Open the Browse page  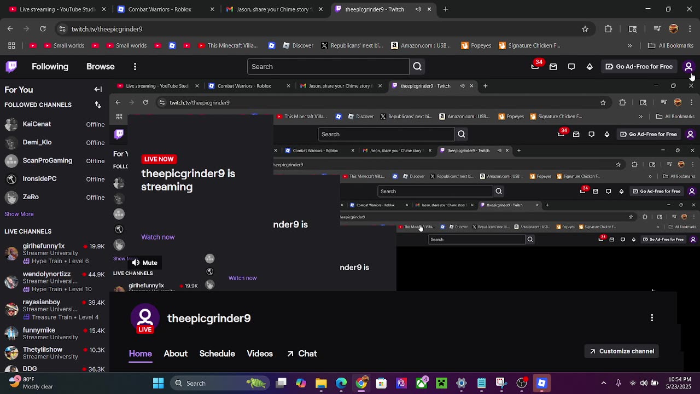pyautogui.click(x=101, y=67)
